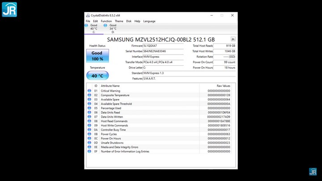Select the Critical Warning attribute name
322x181 pixels.
tap(110, 91)
